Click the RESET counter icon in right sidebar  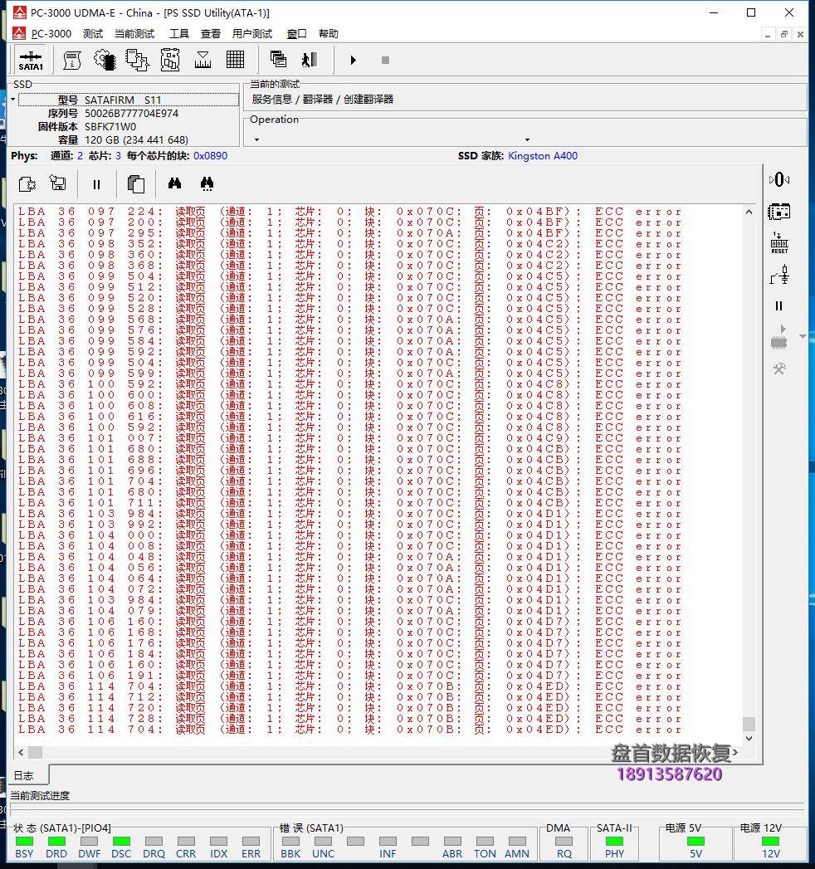coord(778,243)
